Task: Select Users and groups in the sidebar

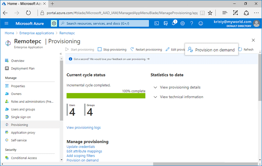Action: tap(23, 109)
